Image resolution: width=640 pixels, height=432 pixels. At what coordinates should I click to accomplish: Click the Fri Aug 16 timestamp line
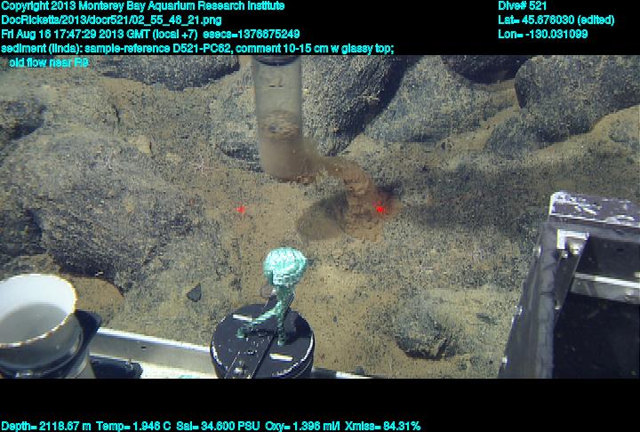[156, 35]
